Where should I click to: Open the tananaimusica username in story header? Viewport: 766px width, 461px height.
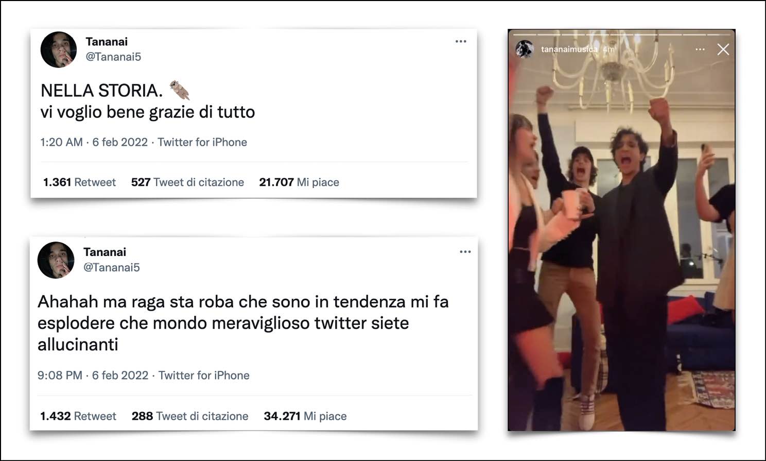tap(569, 49)
